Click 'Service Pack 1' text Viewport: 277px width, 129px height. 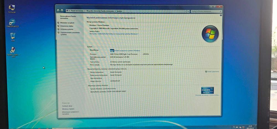pyautogui.click(x=94, y=31)
